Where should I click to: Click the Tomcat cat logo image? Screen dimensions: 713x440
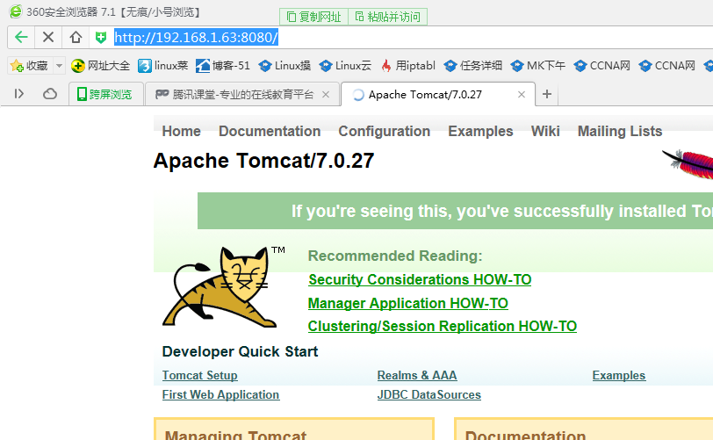(x=224, y=286)
